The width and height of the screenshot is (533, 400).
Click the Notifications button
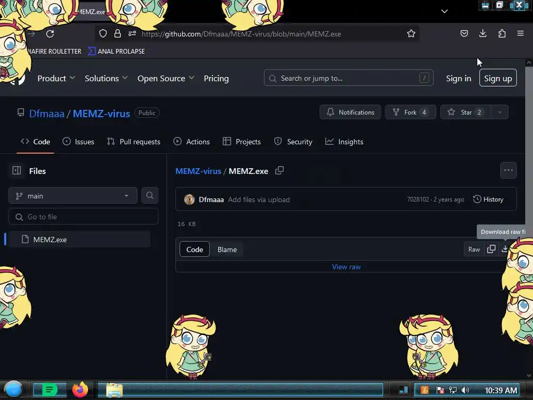tap(350, 113)
